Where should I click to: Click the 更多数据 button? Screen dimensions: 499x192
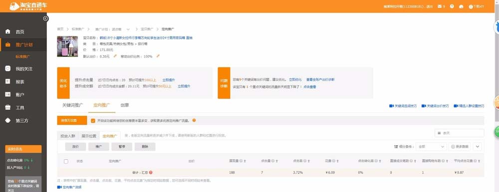coord(460,147)
